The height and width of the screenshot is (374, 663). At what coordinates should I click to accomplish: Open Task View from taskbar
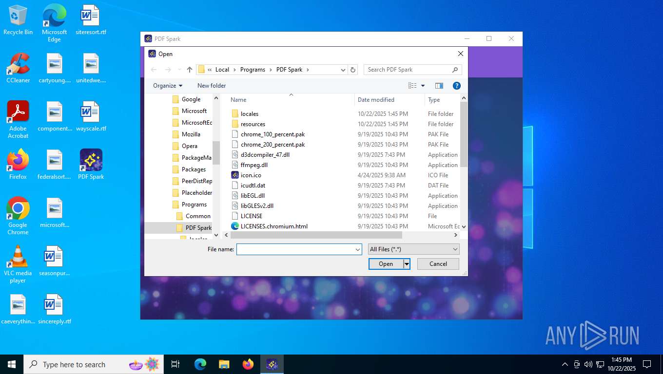175,364
